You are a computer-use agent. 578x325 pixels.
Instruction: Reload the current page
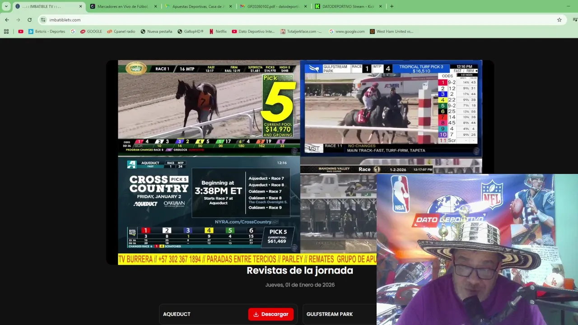click(x=29, y=20)
